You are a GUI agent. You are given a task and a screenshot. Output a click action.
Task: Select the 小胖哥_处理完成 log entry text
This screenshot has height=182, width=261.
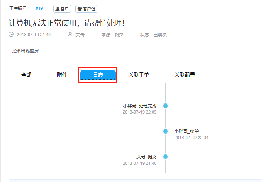(x=140, y=106)
